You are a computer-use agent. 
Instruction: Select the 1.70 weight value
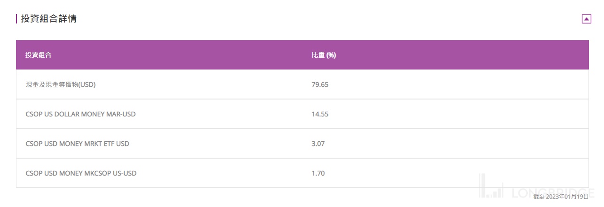(x=318, y=173)
